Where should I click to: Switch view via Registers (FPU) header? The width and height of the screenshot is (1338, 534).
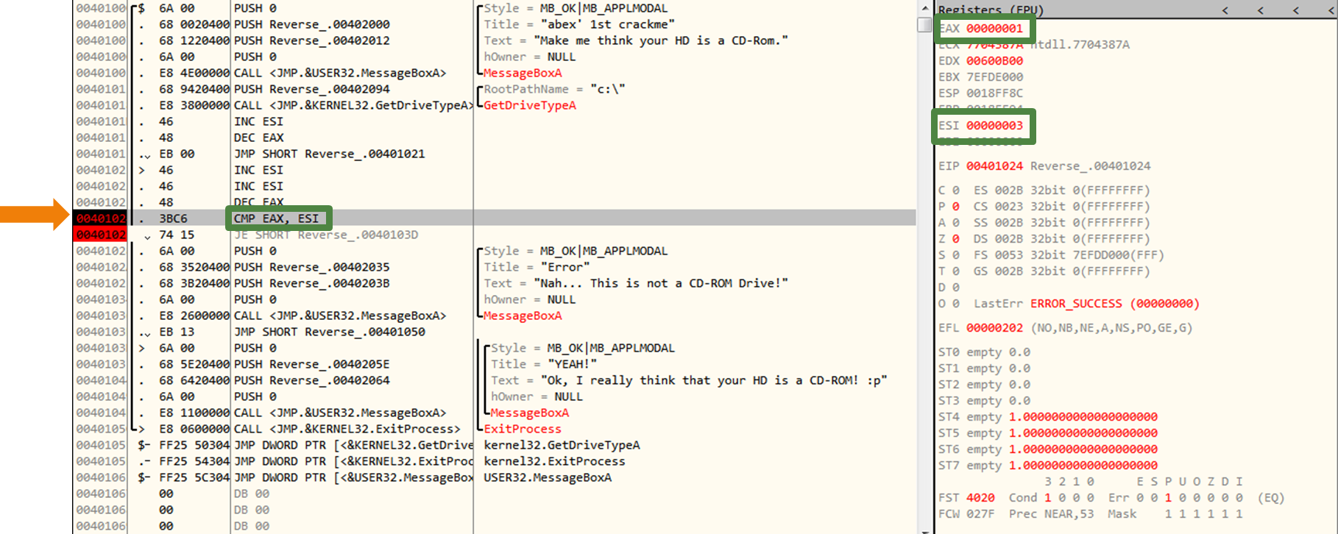[x=991, y=10]
